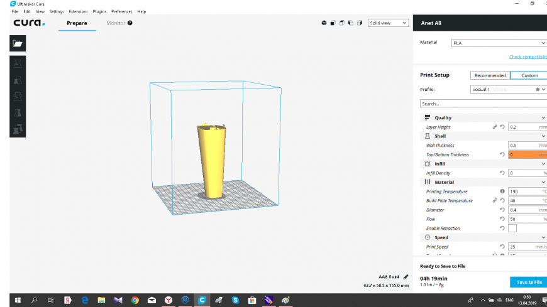This screenshot has height=307, width=547.
Task: Open file using the folder icon
Action: pos(18,43)
